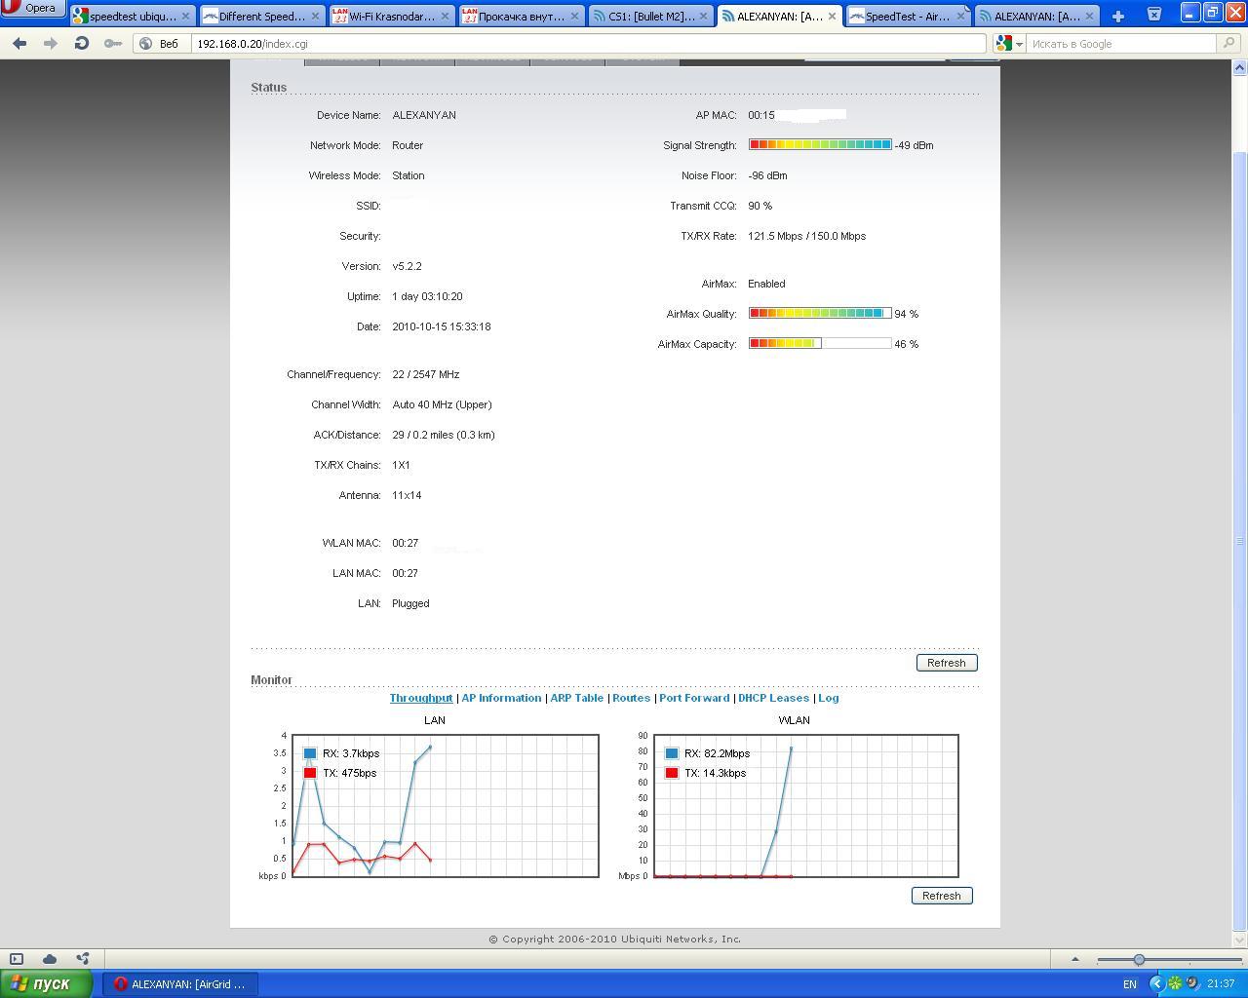This screenshot has height=998, width=1248.
Task: Open the Google search engine dropdown
Action: click(x=1008, y=44)
